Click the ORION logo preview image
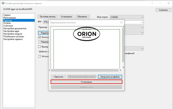The width and height of the screenshot is (173, 109). (86, 34)
